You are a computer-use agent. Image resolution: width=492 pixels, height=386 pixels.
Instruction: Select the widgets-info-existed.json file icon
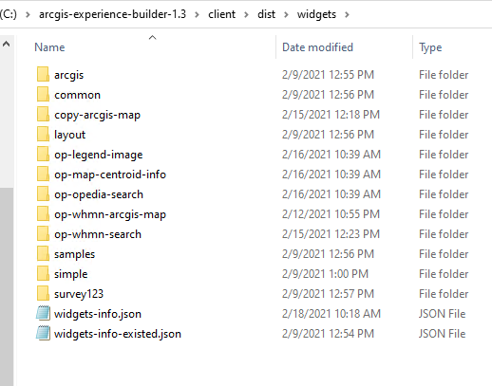click(x=43, y=334)
